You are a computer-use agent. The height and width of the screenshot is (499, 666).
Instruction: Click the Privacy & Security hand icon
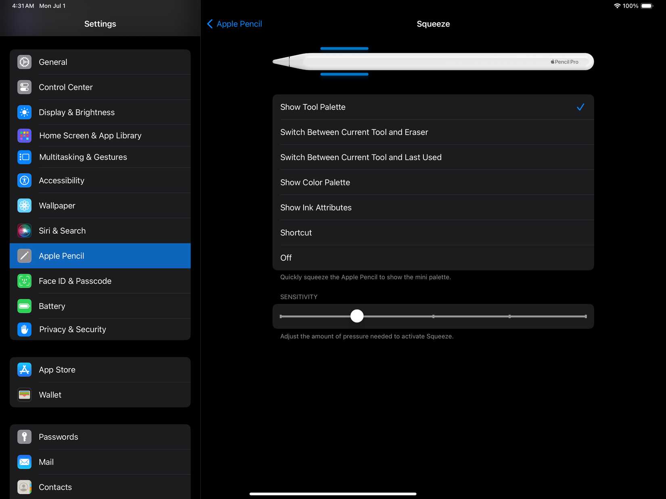(25, 329)
